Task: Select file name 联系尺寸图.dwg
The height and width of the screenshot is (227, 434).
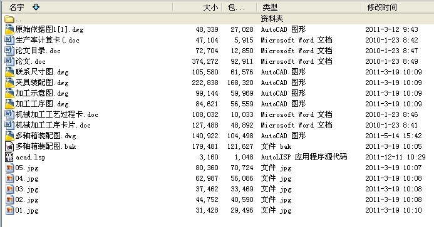Action: point(42,72)
